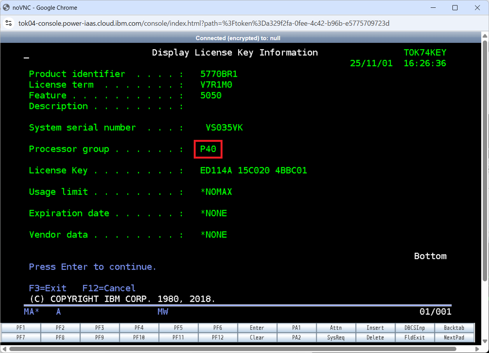This screenshot has width=489, height=353.
Task: Click the F3=Exit text on screen
Action: (x=48, y=288)
